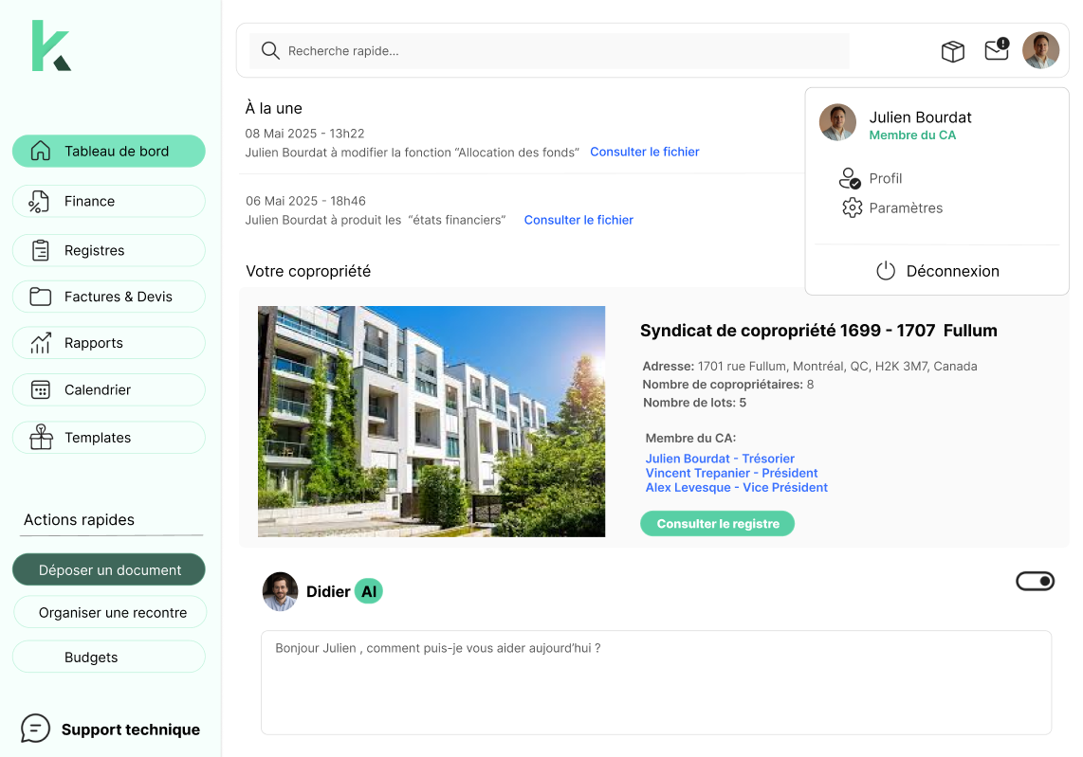Toggle the Didier AI assistant switch
Screen dimensions: 1083x757
[x=1035, y=581]
